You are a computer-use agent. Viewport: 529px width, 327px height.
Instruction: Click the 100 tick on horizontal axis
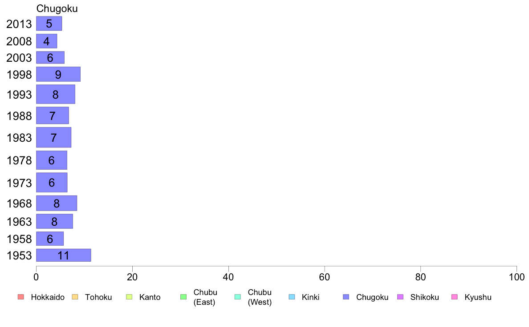point(517,277)
